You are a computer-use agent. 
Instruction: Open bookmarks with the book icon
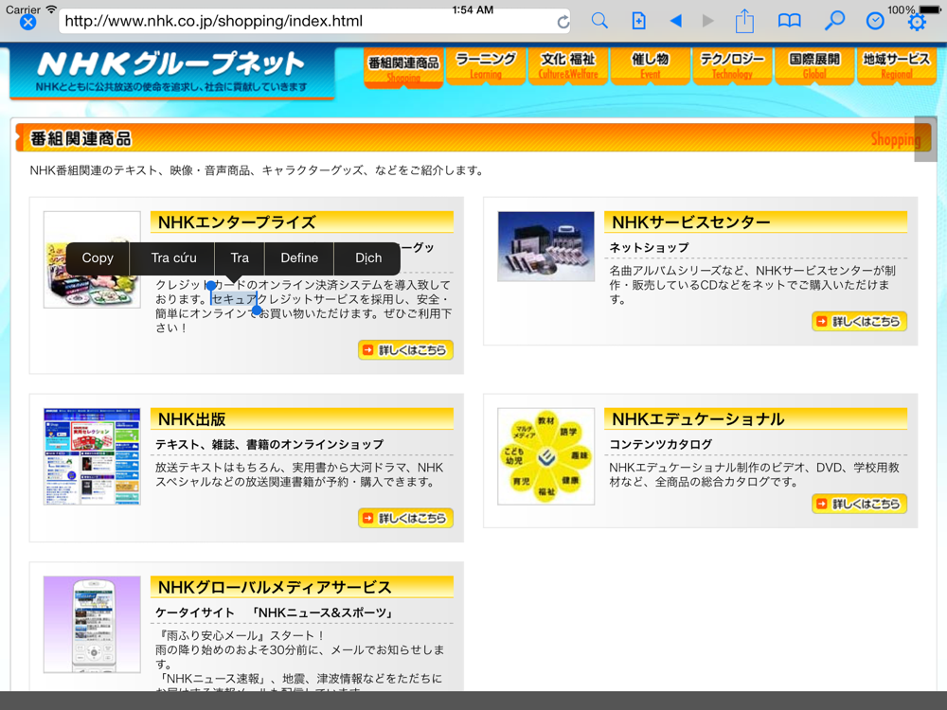pyautogui.click(x=789, y=21)
